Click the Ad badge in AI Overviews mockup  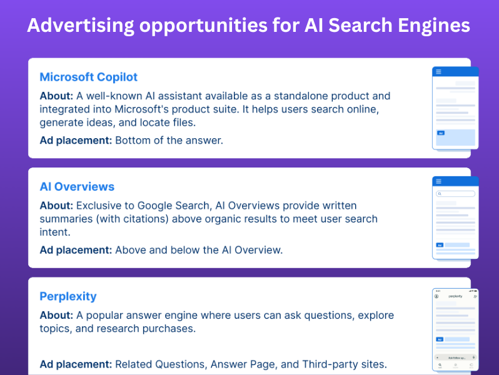[440, 245]
